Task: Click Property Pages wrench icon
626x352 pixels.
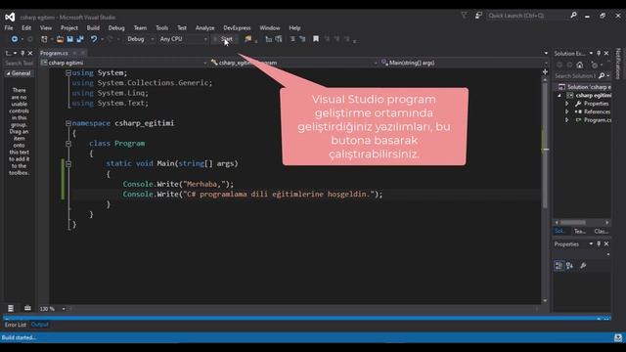Action: click(x=583, y=265)
